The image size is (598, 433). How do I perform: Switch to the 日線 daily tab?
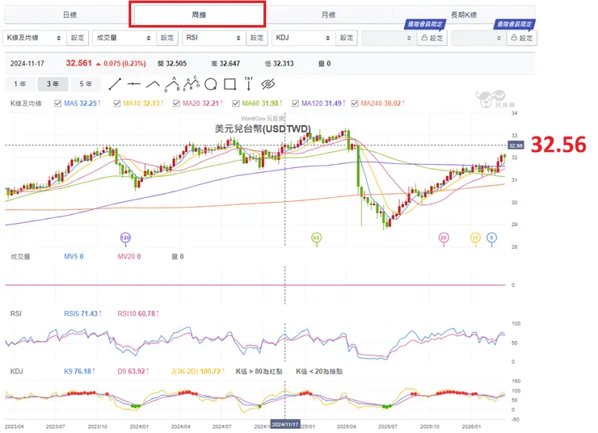[69, 15]
